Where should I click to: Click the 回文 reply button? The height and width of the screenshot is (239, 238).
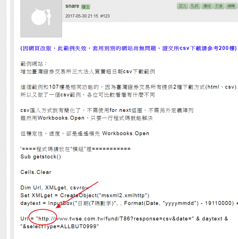(182, 6)
